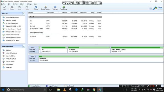Image resolution: width=164 pixels, height=92 pixels.
Task: Open File Explorer from the taskbar
Action: (59, 90)
